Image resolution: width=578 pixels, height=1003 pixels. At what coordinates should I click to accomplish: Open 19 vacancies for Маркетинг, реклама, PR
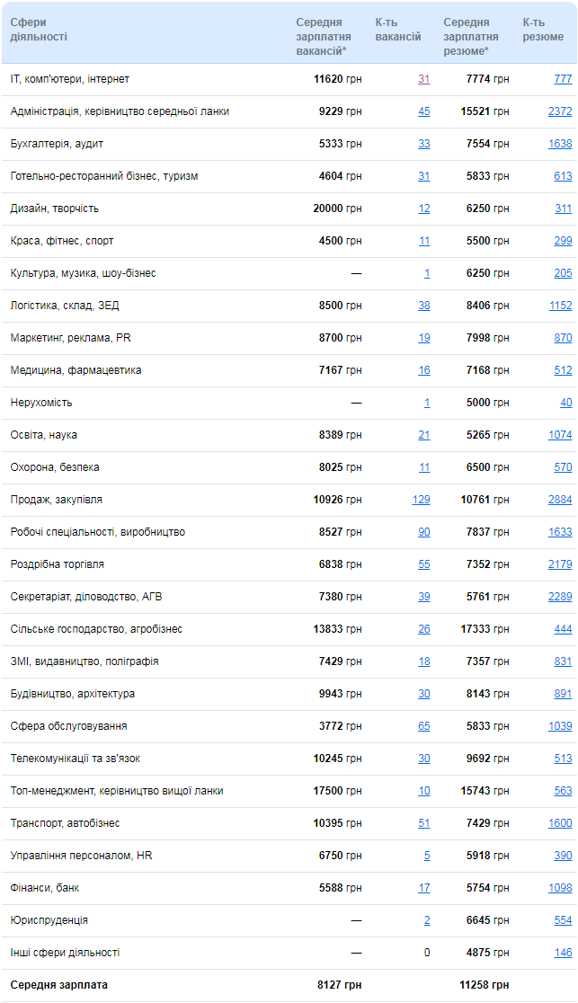tap(423, 338)
